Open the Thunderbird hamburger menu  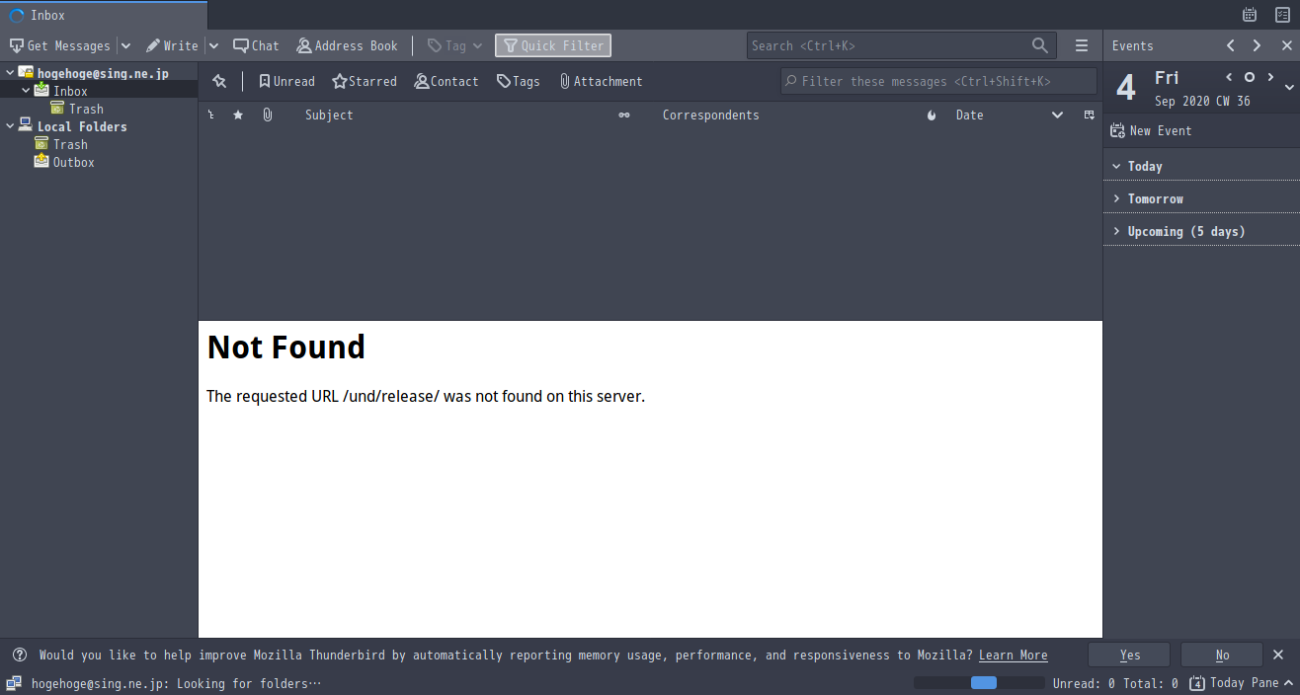(1082, 45)
